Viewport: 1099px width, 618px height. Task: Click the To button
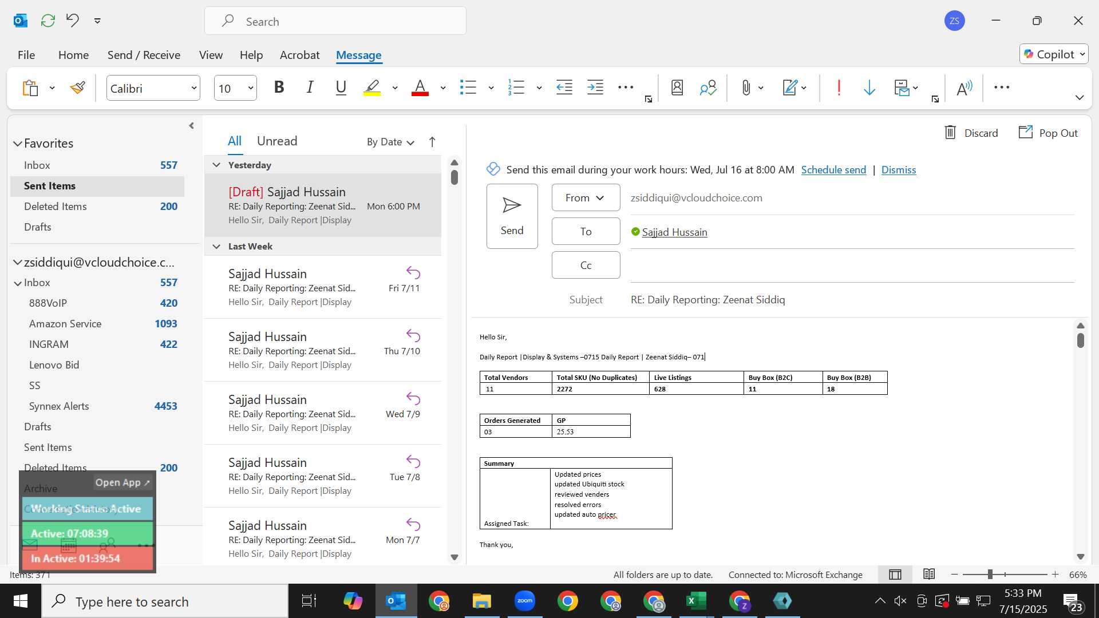coord(586,231)
